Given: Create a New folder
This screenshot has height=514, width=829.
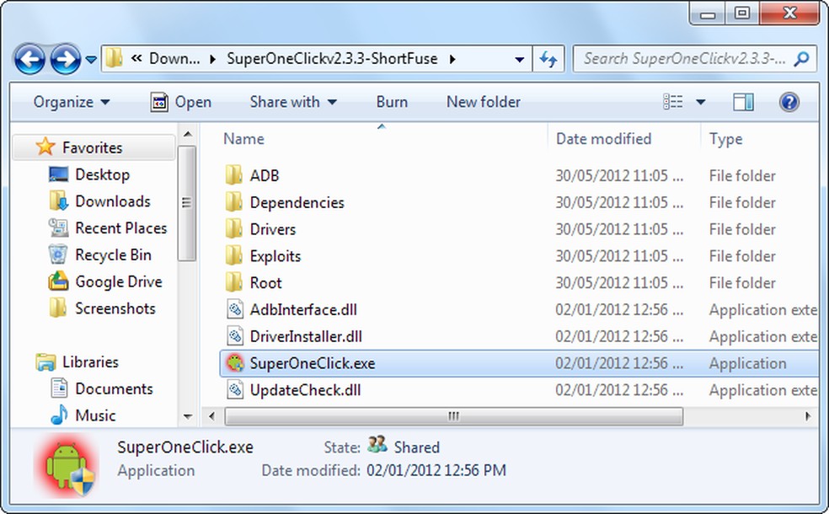Looking at the screenshot, I should tap(484, 101).
